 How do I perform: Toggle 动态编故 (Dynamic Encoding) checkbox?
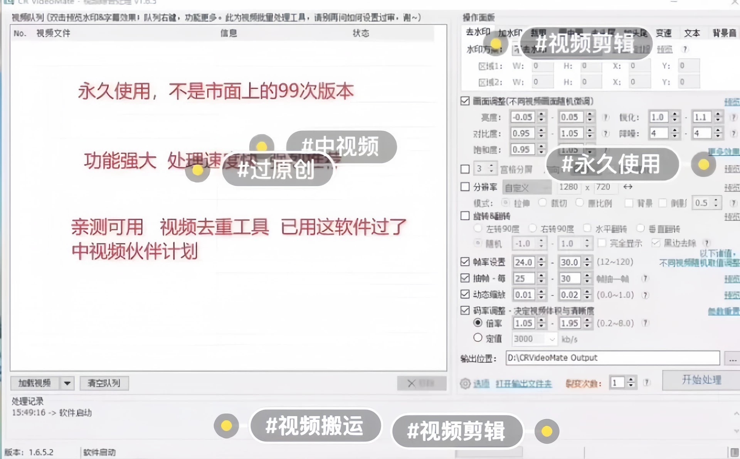tap(465, 295)
